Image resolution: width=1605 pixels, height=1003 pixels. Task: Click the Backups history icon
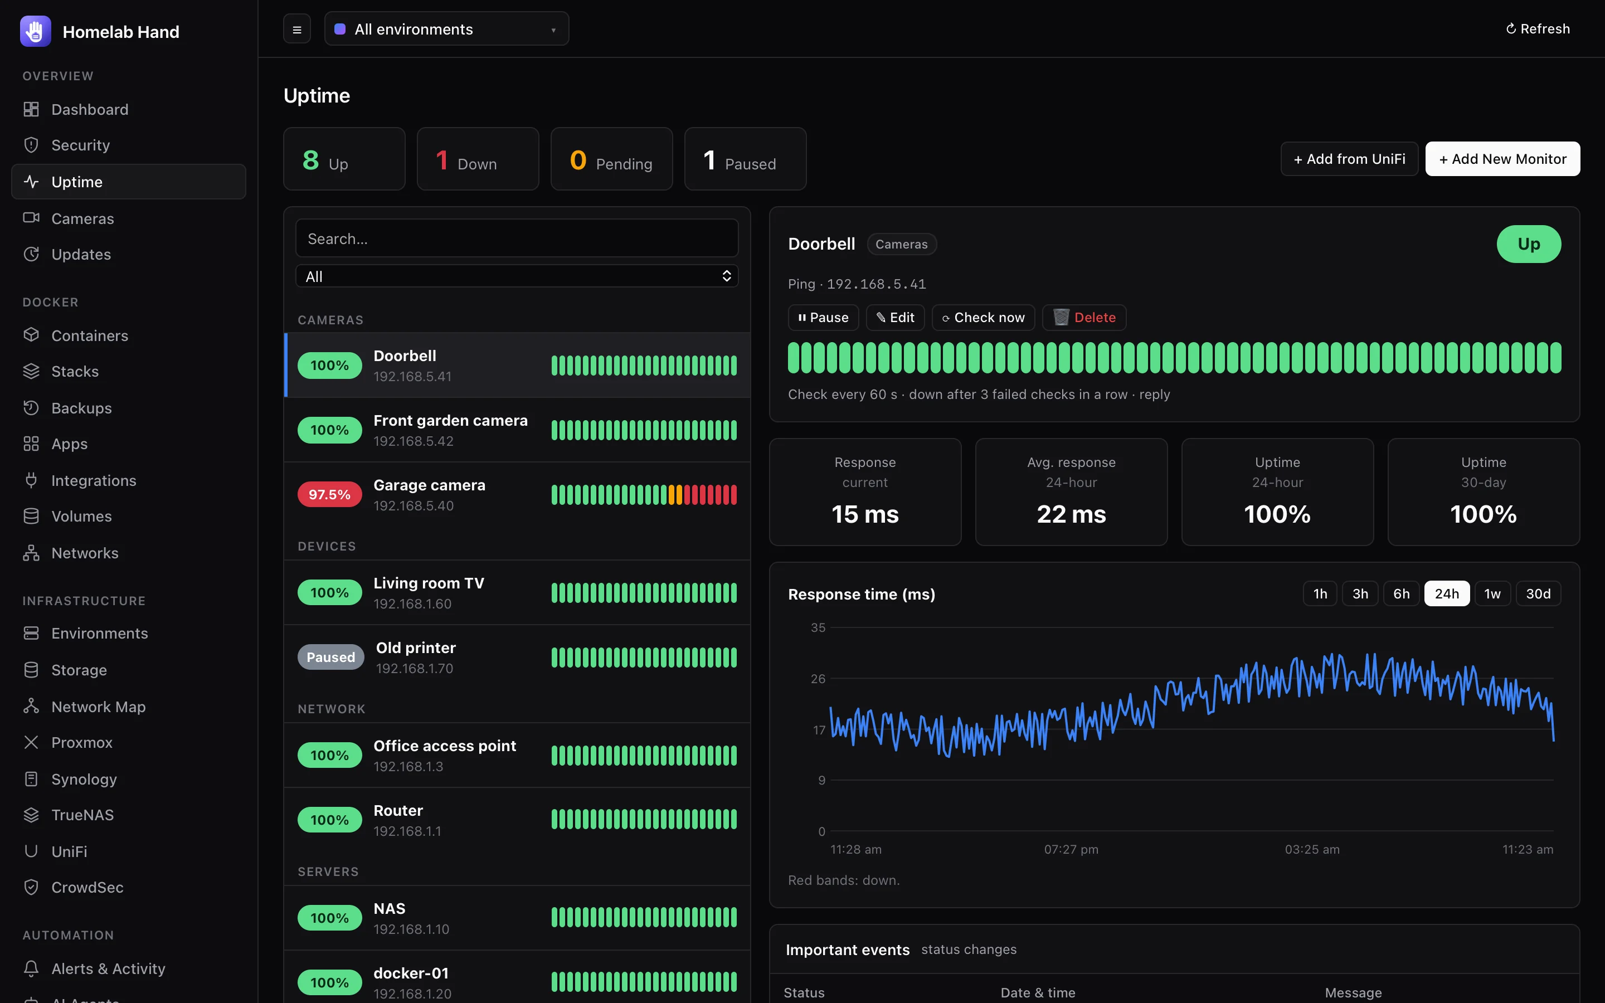[x=31, y=407]
